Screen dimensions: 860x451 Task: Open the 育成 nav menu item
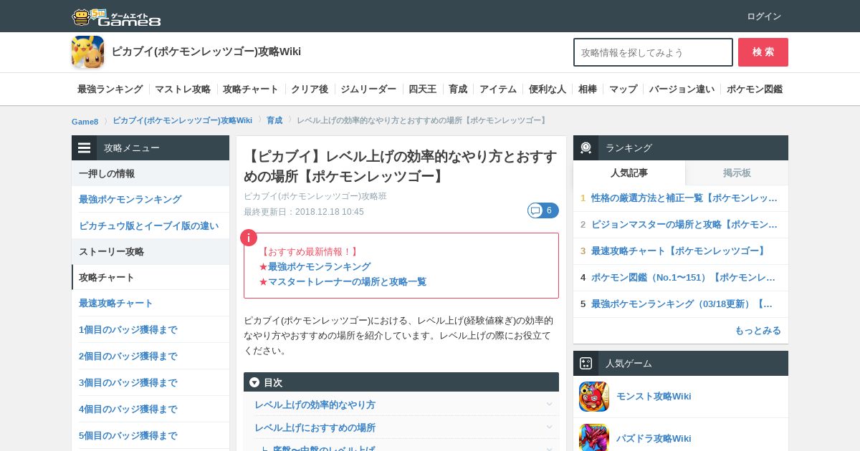458,89
